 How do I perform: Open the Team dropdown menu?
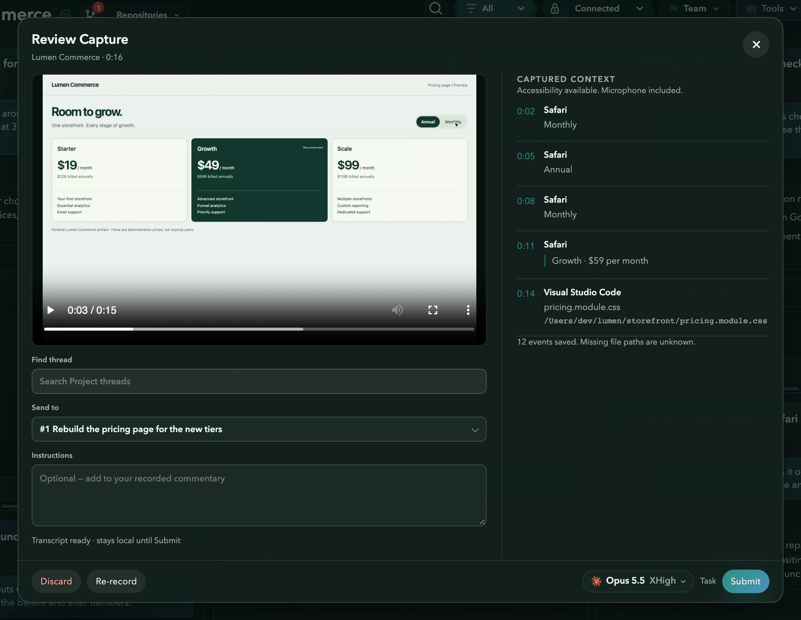pos(694,8)
